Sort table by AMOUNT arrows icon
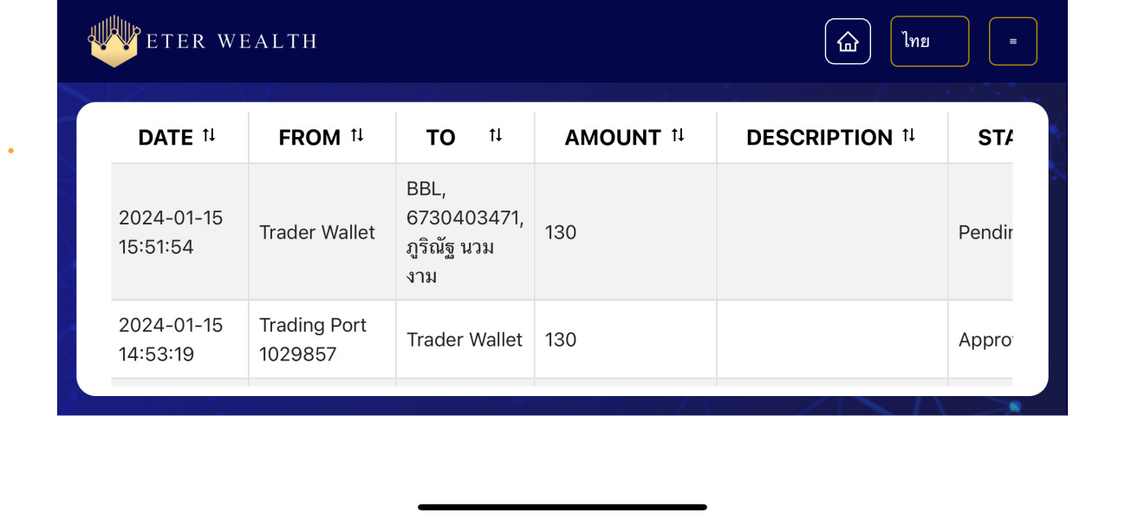 click(x=678, y=135)
